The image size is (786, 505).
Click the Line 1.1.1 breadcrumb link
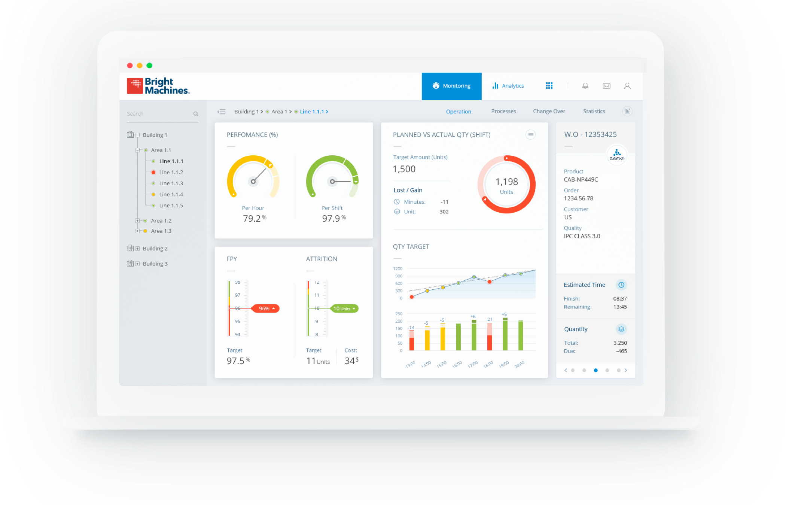(312, 112)
